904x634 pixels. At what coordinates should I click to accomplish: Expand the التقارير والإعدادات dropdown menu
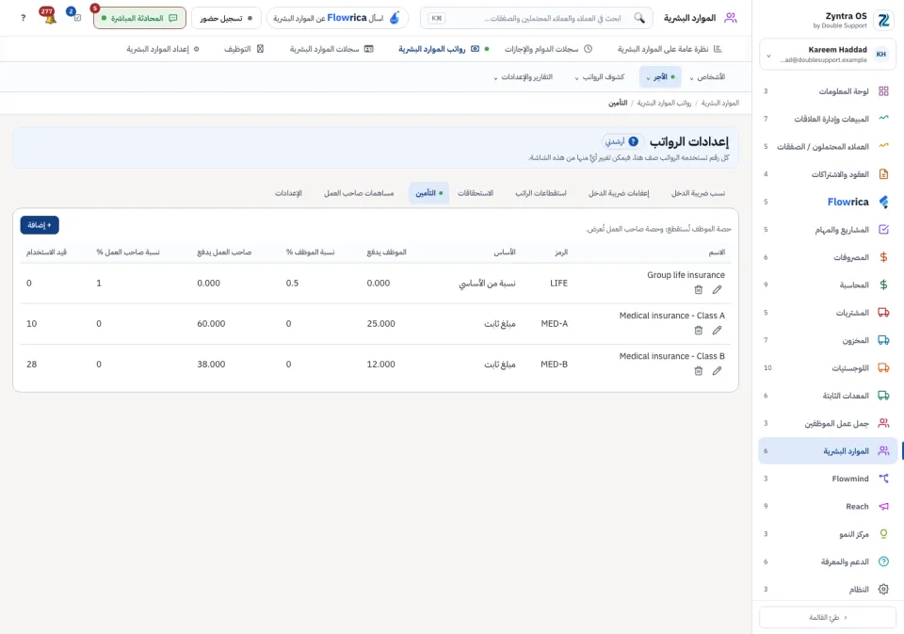pos(523,76)
